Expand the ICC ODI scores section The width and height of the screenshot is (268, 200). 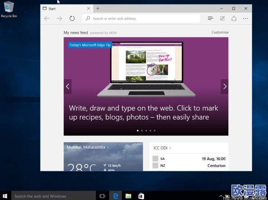coord(162,148)
